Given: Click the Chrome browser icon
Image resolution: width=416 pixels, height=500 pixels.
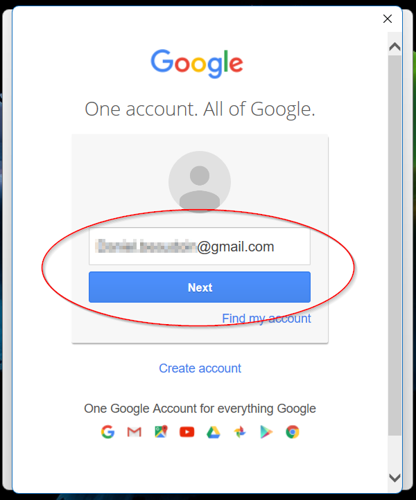Looking at the screenshot, I should [x=293, y=432].
